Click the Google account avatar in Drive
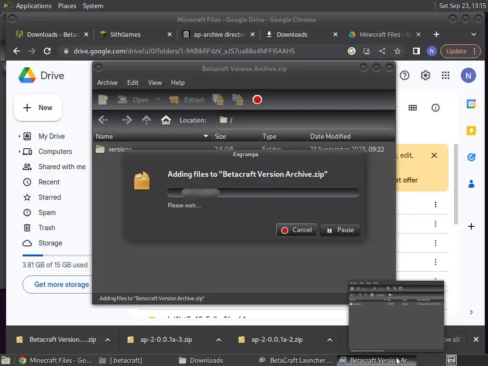488x366 pixels. click(x=468, y=75)
